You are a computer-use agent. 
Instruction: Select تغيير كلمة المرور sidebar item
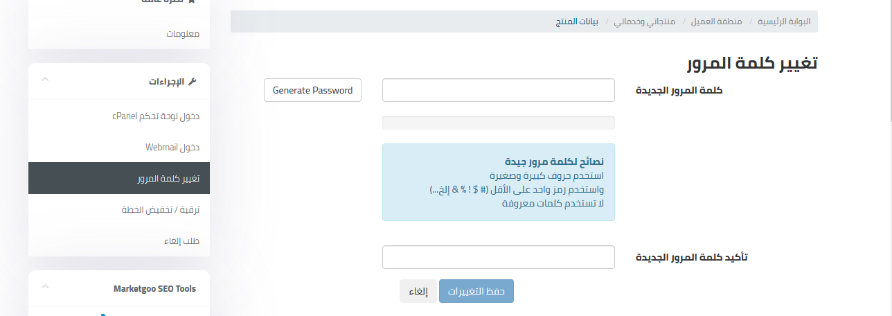click(168, 179)
